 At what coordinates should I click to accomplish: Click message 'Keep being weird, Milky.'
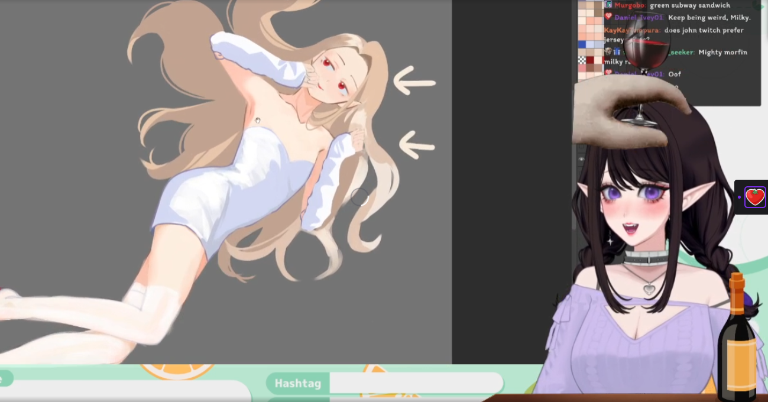point(709,18)
